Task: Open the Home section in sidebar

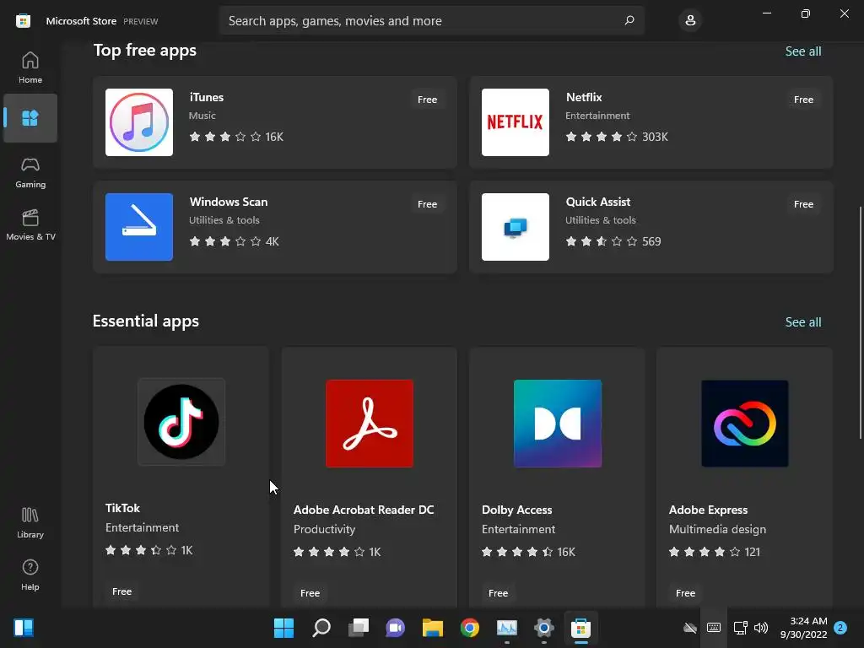Action: (x=30, y=67)
